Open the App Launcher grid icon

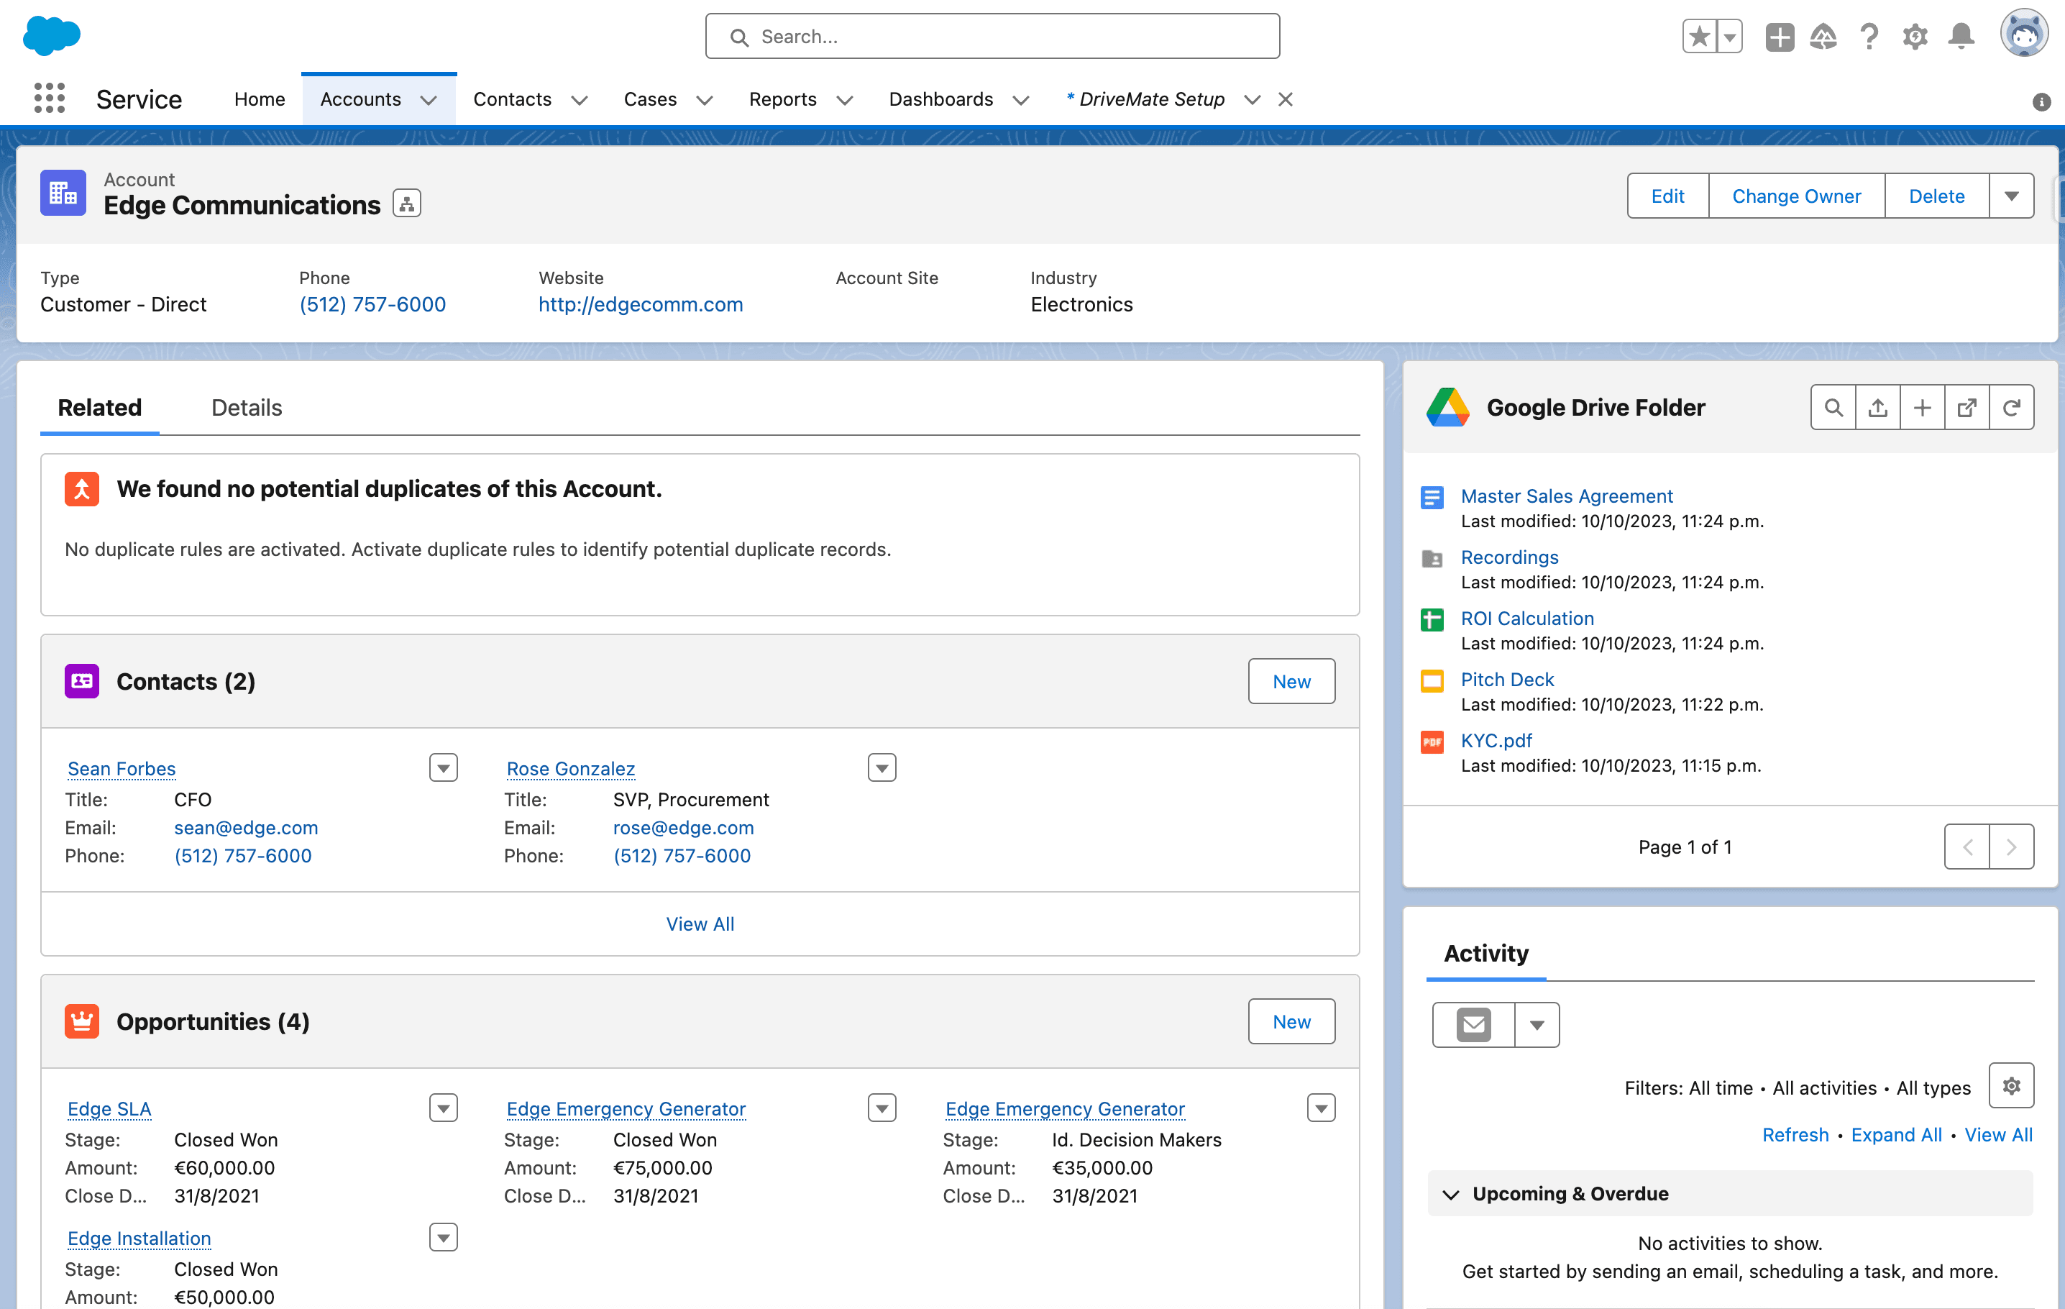[x=50, y=99]
